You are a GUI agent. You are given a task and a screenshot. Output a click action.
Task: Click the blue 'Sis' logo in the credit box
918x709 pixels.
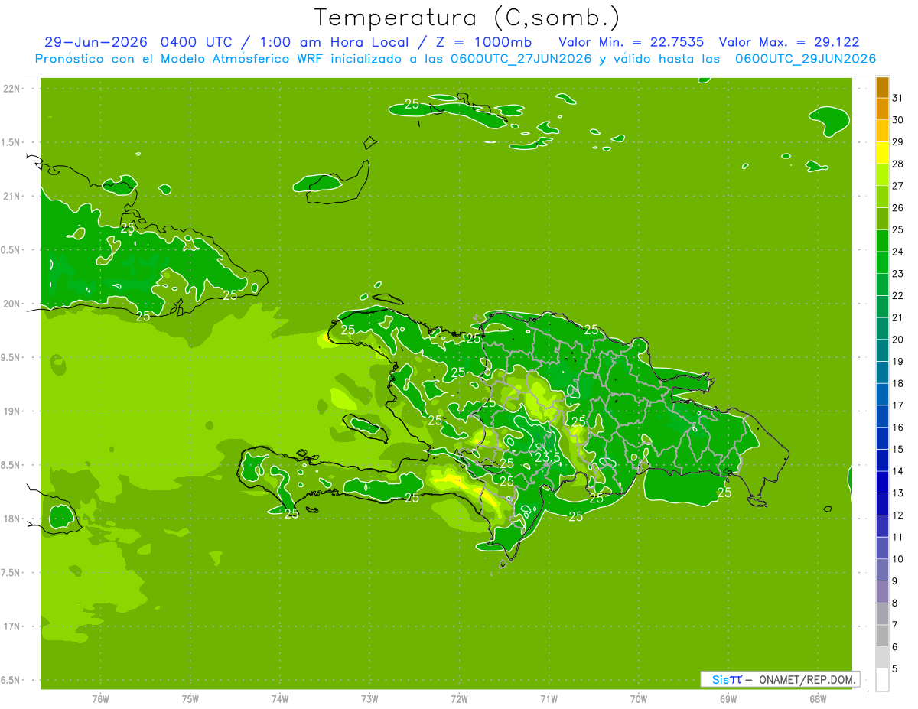(x=721, y=679)
